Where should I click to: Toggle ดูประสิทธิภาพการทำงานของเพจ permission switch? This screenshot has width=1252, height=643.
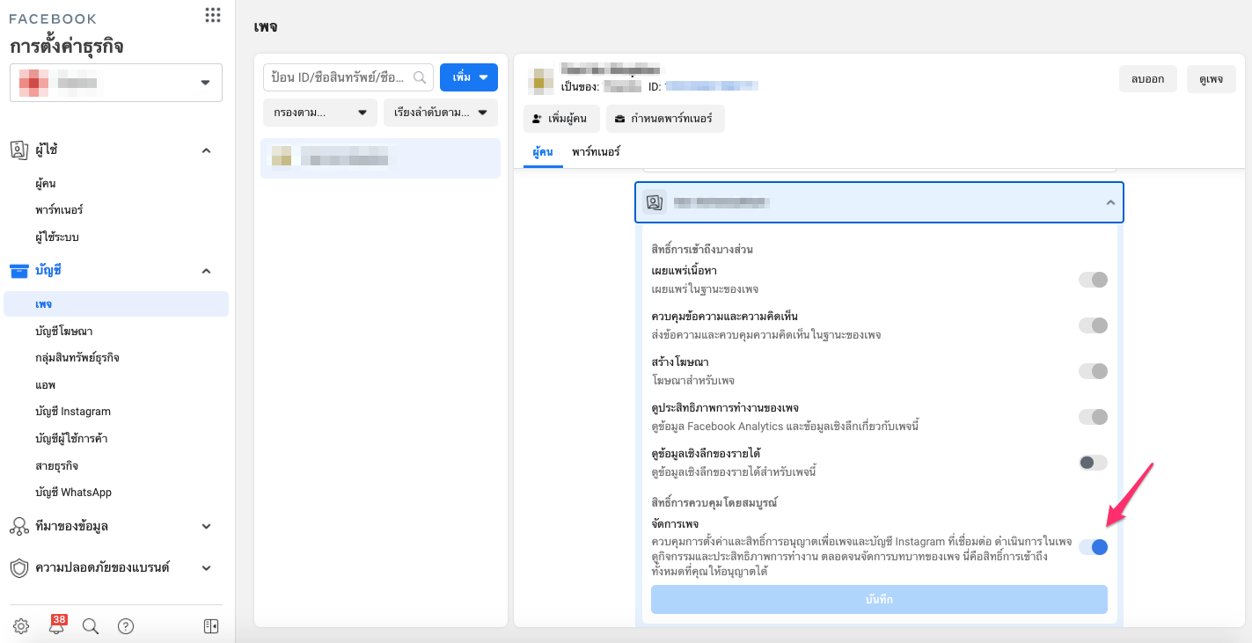1093,417
